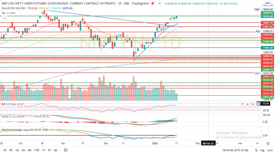This screenshot has height=154, width=275.
Task: Click the green 16486.15 price label
Action: (268, 70)
